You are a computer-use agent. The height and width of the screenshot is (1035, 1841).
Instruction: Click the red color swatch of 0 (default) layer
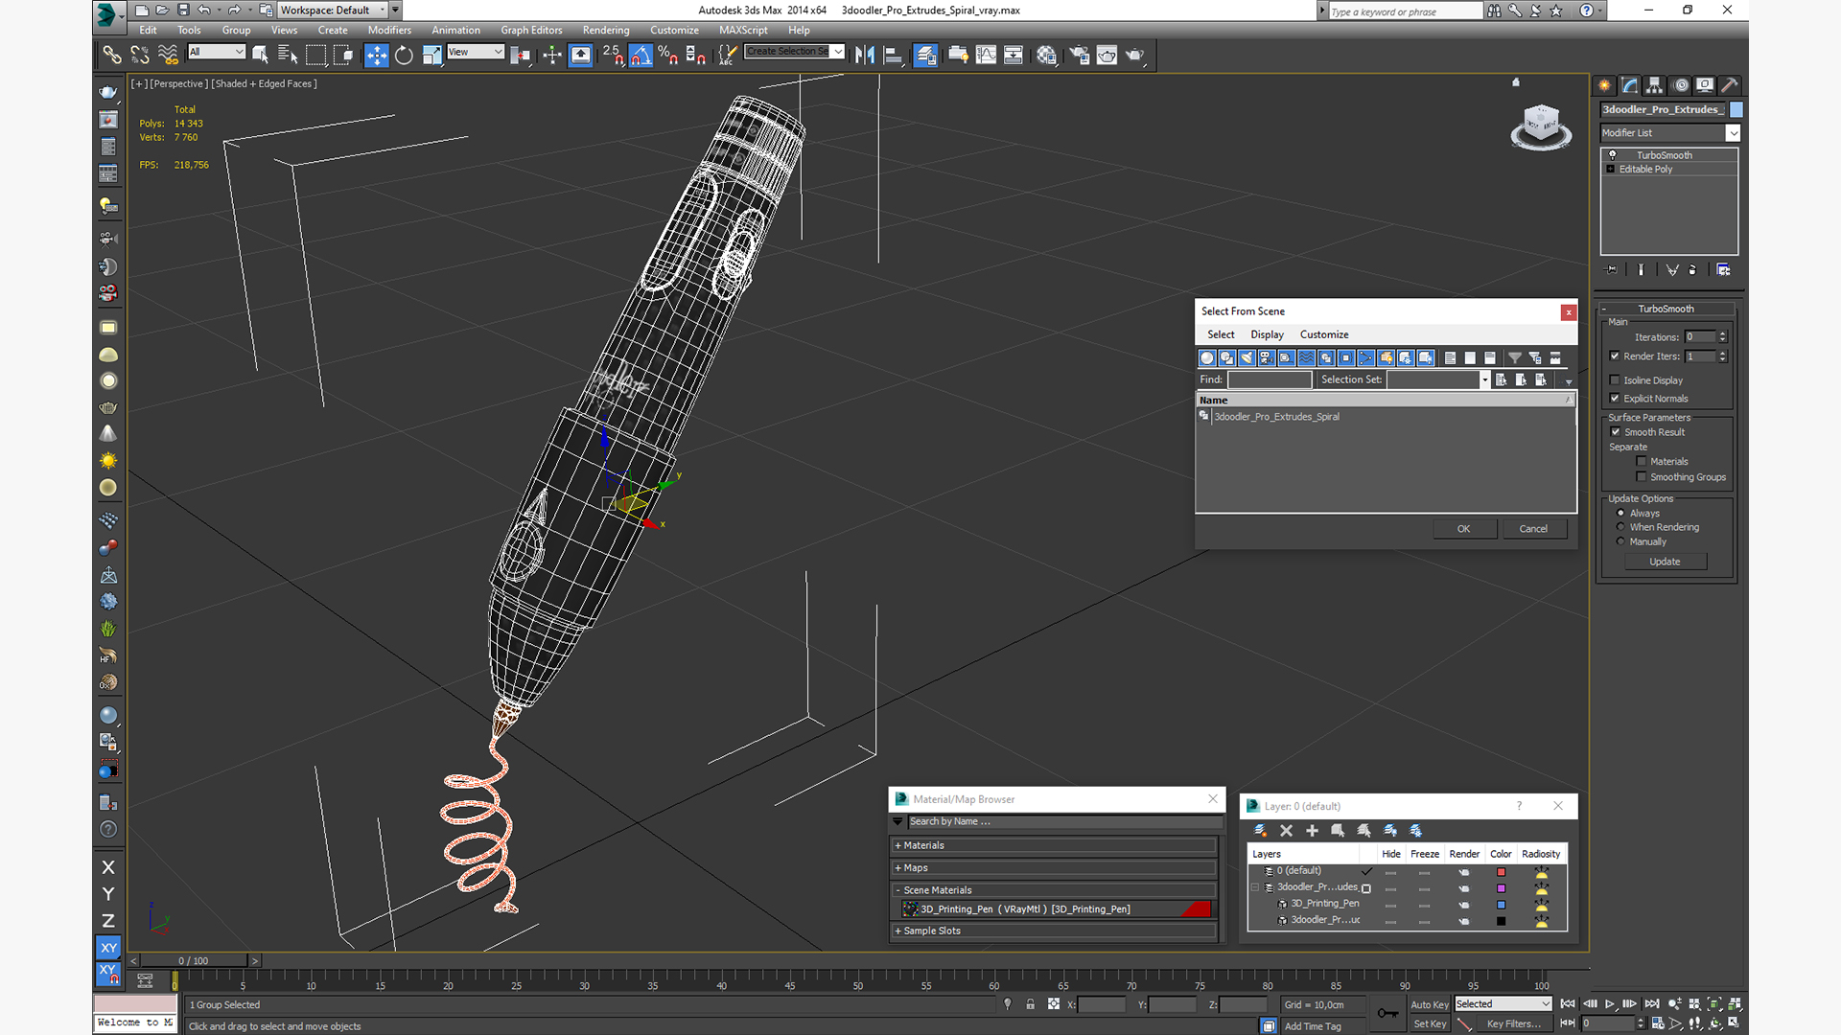tap(1502, 872)
